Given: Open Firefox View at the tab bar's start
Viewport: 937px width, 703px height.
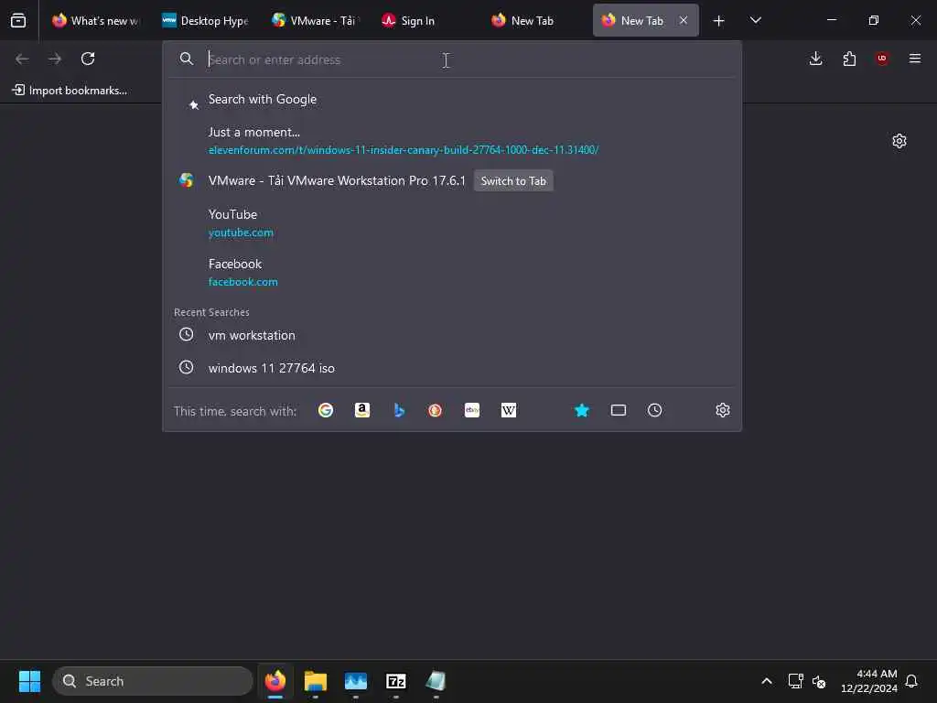Looking at the screenshot, I should (x=18, y=20).
